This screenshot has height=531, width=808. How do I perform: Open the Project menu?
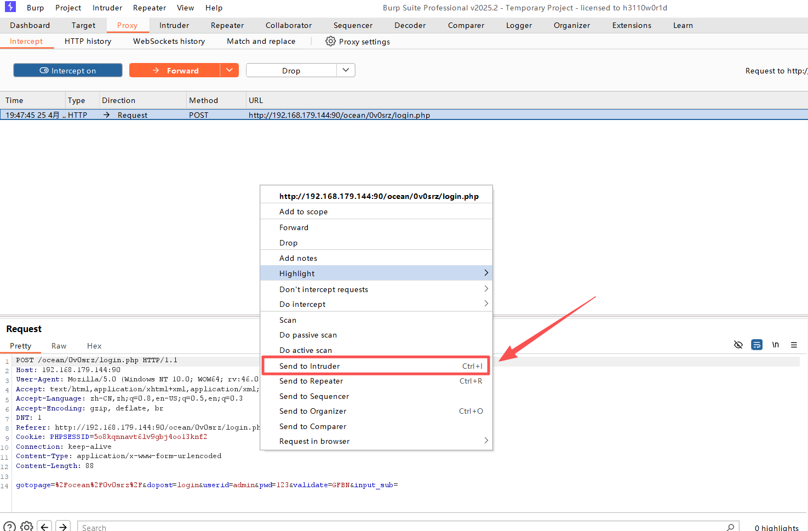(68, 8)
